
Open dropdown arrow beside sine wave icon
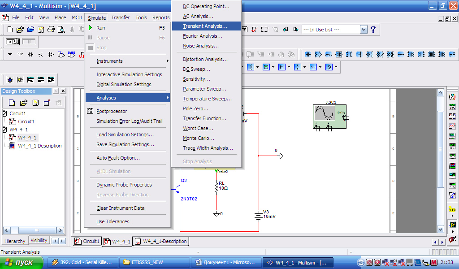pyautogui.click(x=320, y=67)
